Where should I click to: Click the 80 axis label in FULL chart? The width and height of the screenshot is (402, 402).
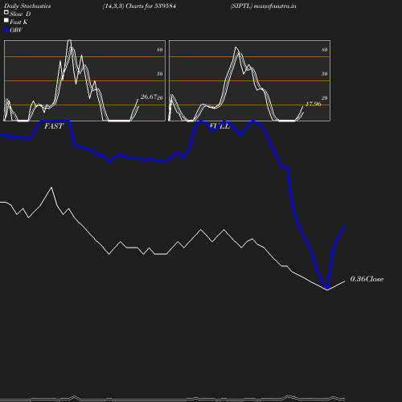325,50
